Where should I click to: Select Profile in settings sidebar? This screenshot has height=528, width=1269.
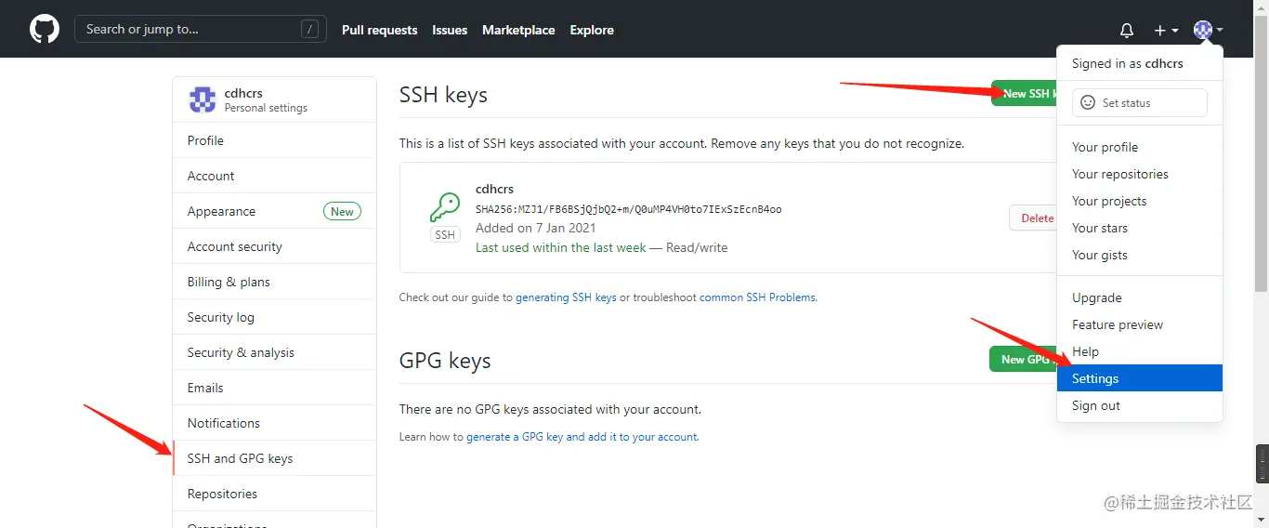274,140
